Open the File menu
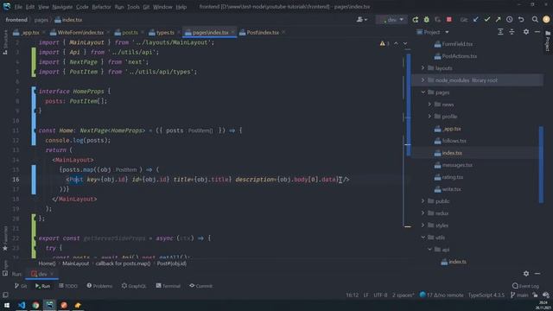The height and width of the screenshot is (311, 553). click(18, 7)
